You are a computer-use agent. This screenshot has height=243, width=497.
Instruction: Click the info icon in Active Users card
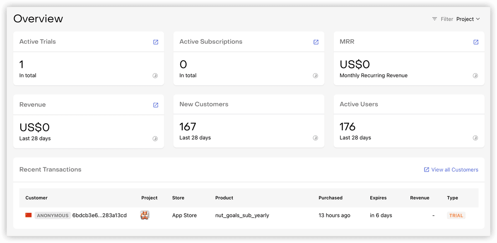coord(475,138)
